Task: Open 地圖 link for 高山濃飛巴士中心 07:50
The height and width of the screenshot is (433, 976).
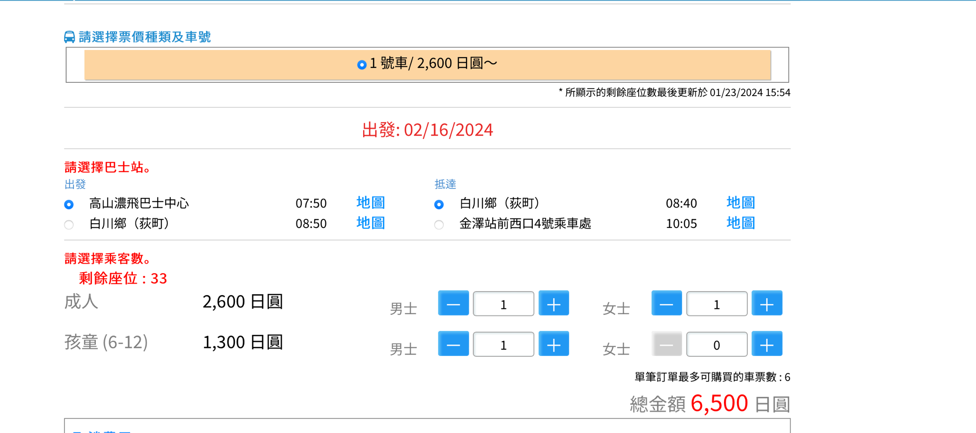Action: 371,203
